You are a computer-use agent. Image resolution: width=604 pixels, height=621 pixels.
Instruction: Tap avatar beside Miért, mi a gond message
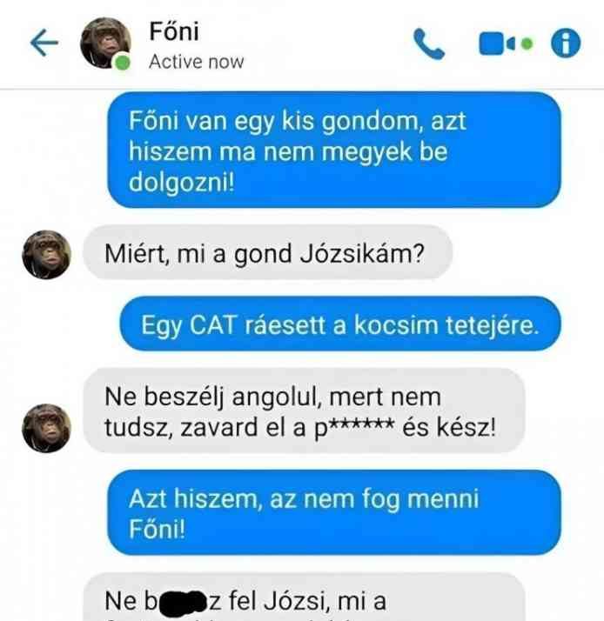click(x=46, y=255)
